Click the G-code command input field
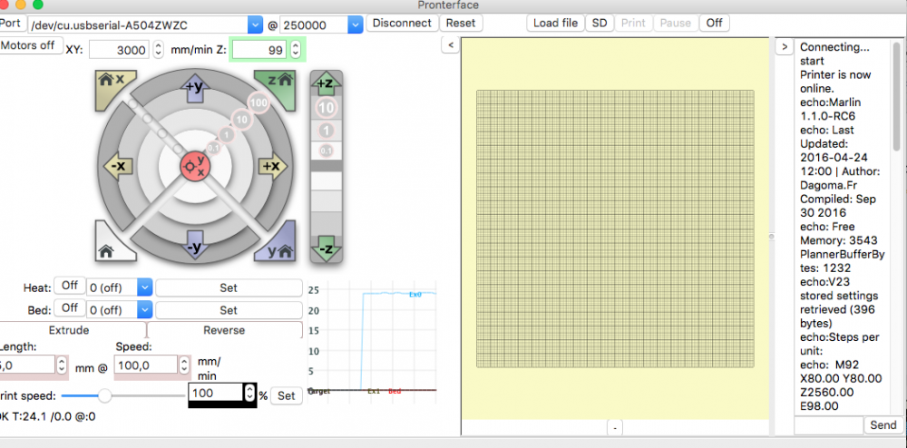 point(827,425)
